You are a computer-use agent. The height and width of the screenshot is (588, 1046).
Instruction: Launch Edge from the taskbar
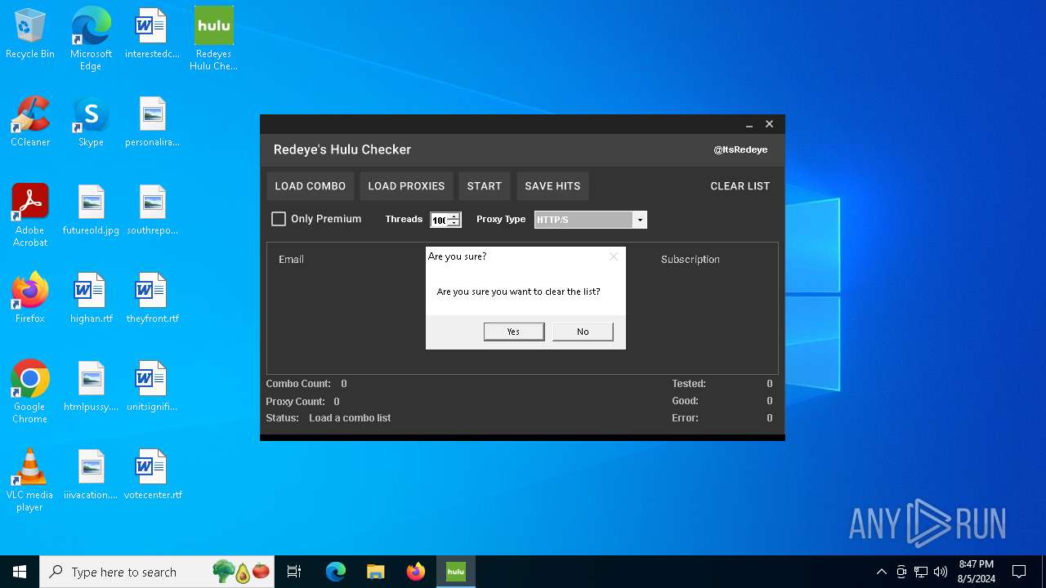pyautogui.click(x=336, y=572)
